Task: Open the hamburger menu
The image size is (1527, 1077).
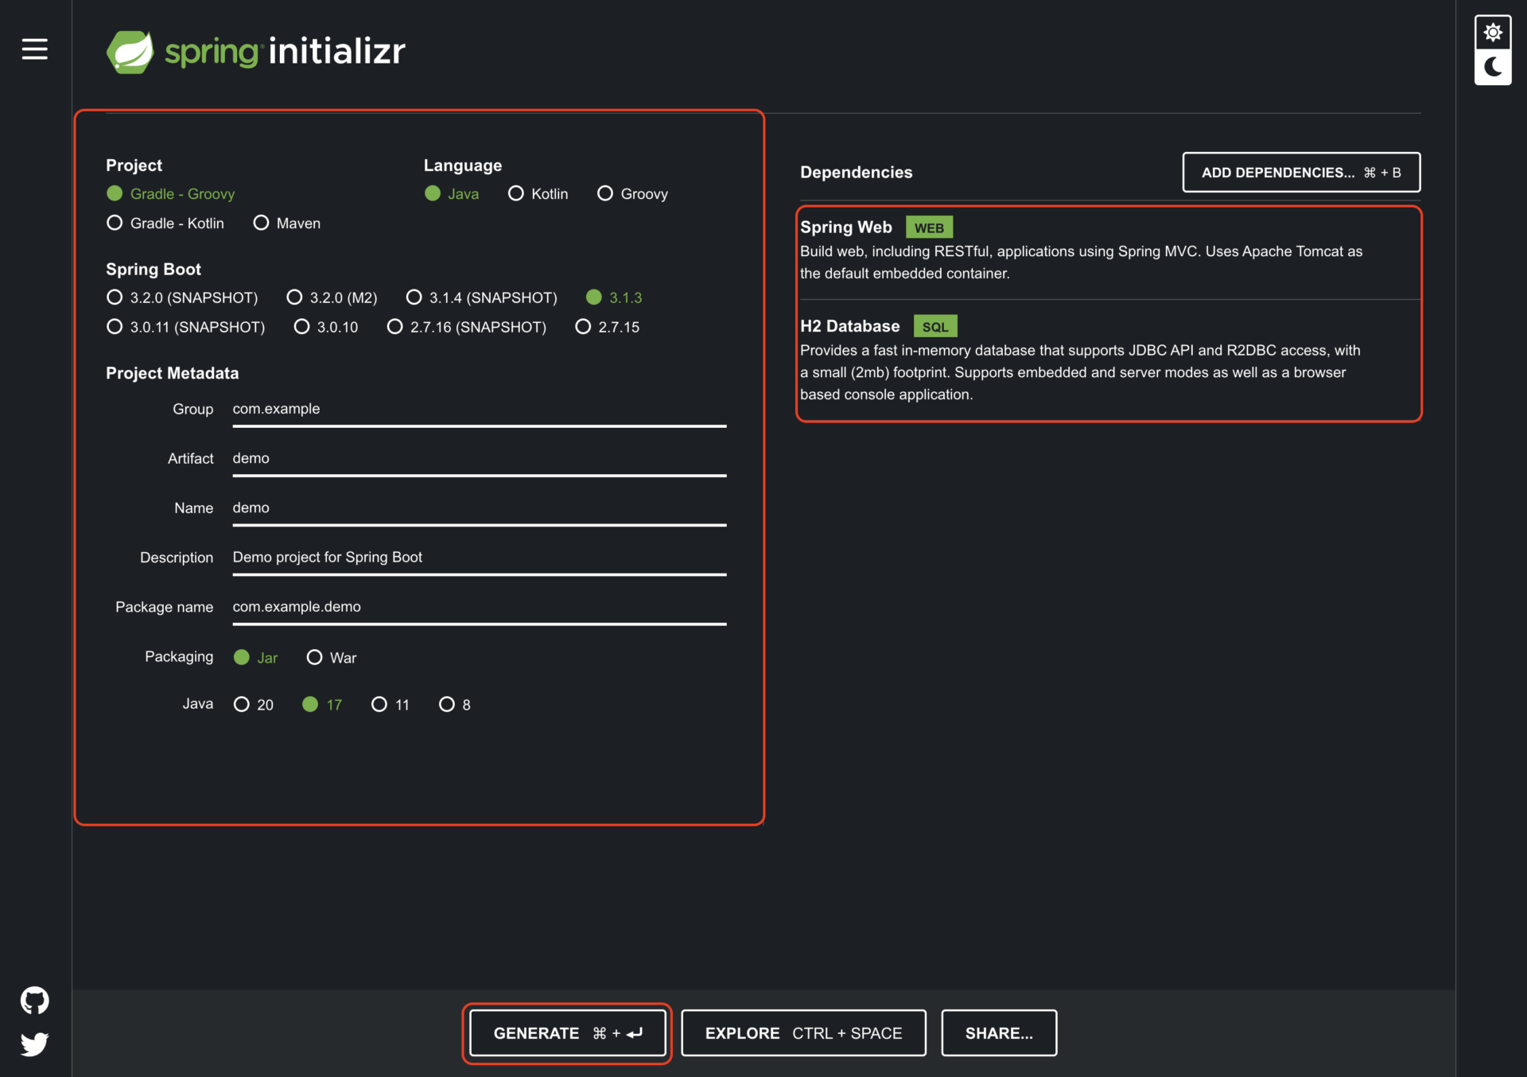Action: pos(34,49)
